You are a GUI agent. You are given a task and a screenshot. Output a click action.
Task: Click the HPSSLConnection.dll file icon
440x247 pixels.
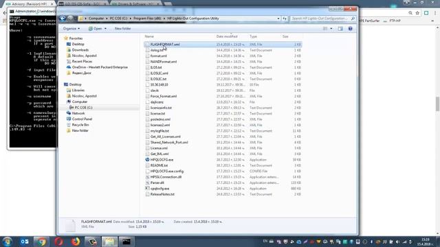[147, 177]
